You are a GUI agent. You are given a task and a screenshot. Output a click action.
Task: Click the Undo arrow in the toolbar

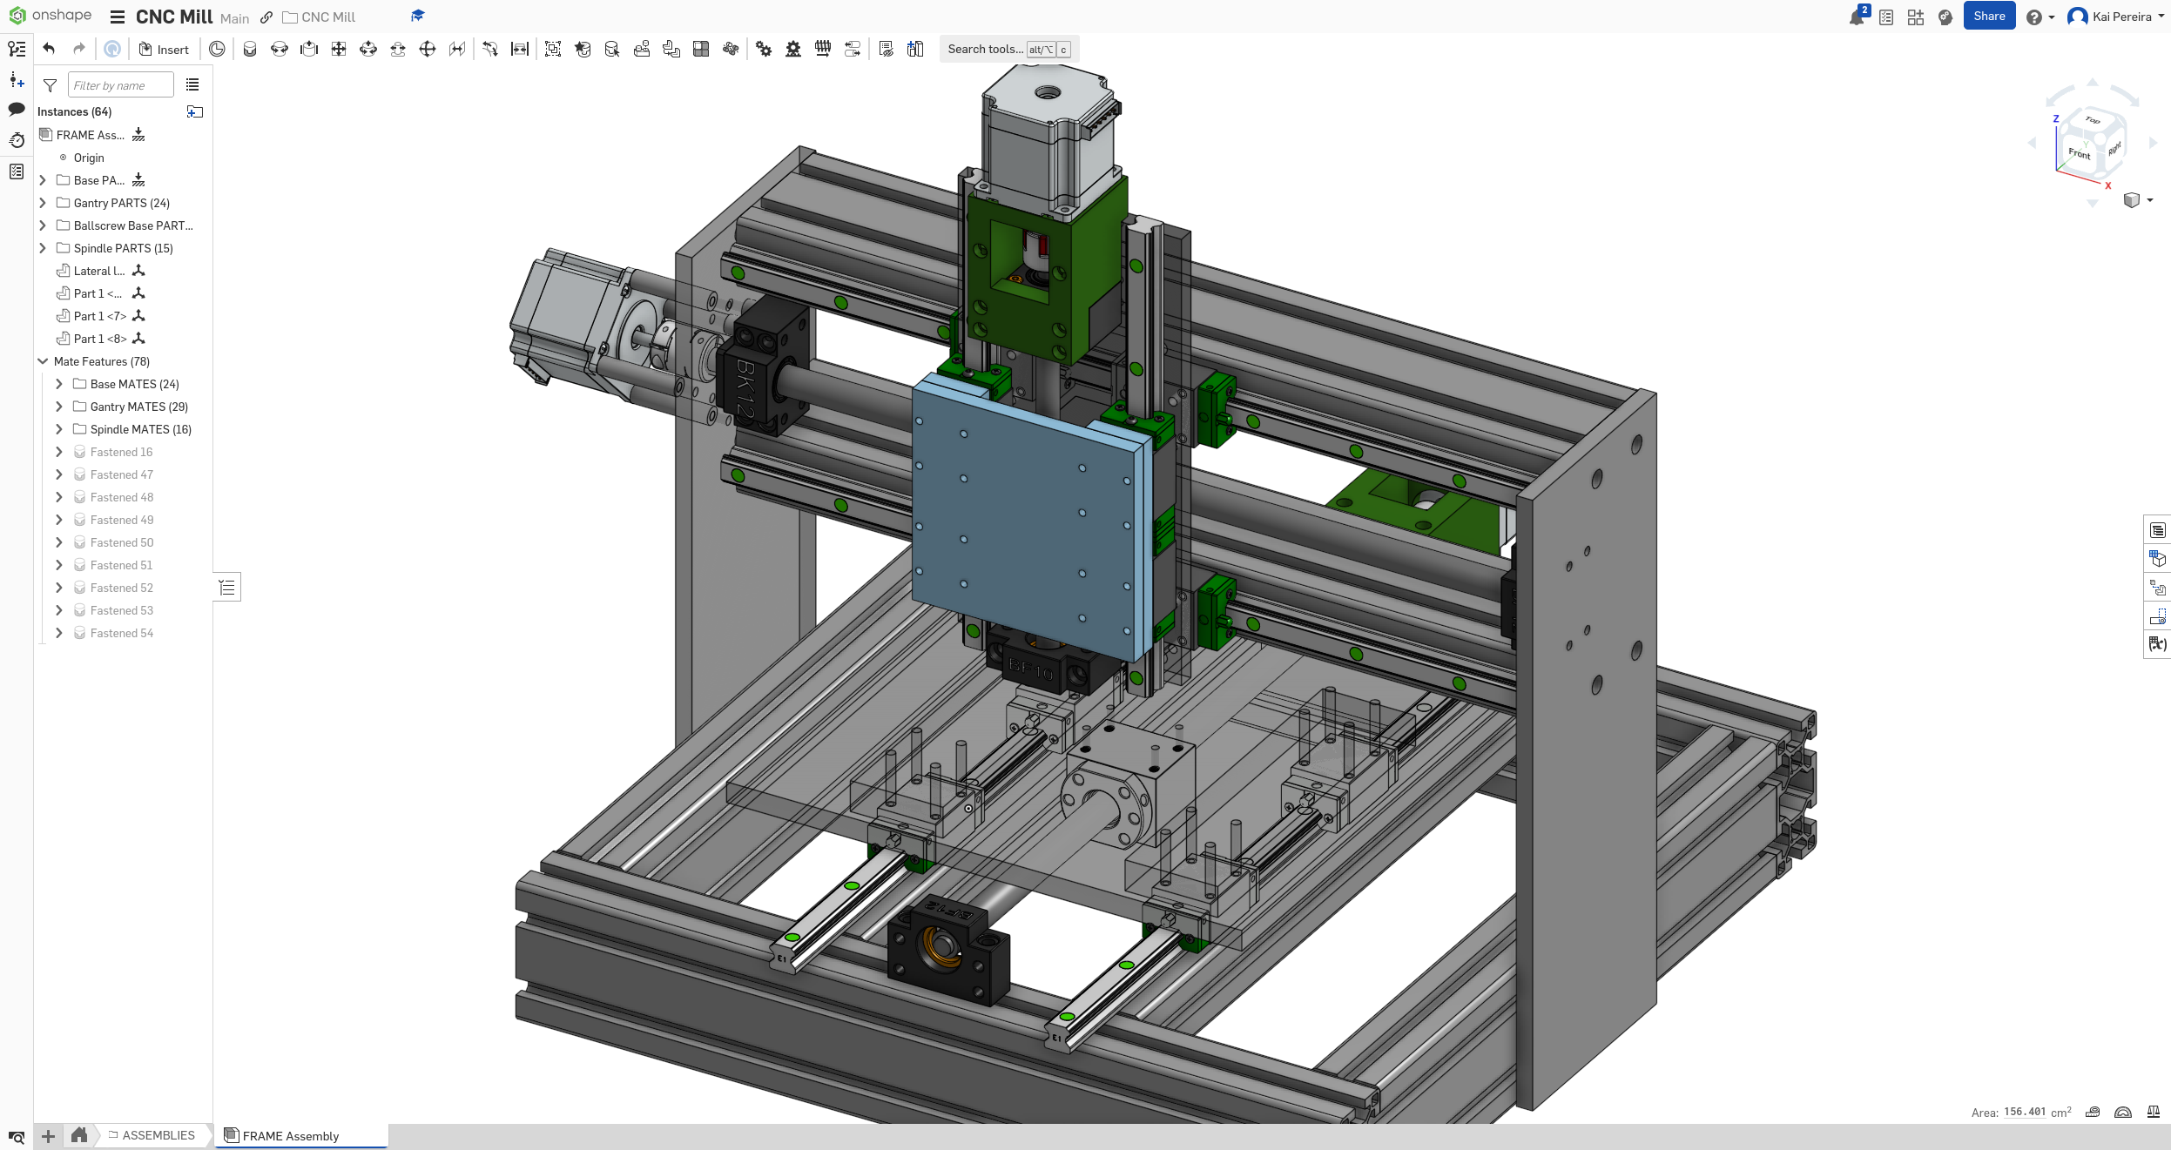coord(49,49)
